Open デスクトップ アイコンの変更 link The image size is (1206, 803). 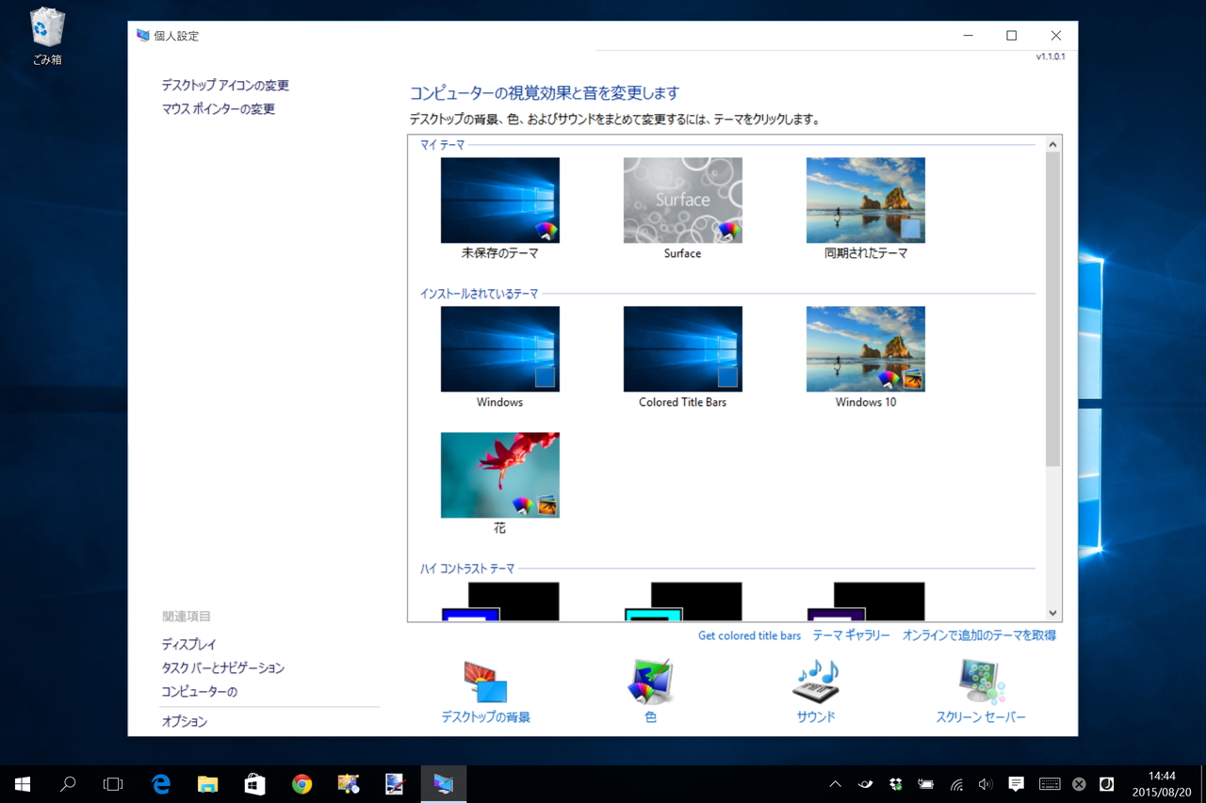225,86
